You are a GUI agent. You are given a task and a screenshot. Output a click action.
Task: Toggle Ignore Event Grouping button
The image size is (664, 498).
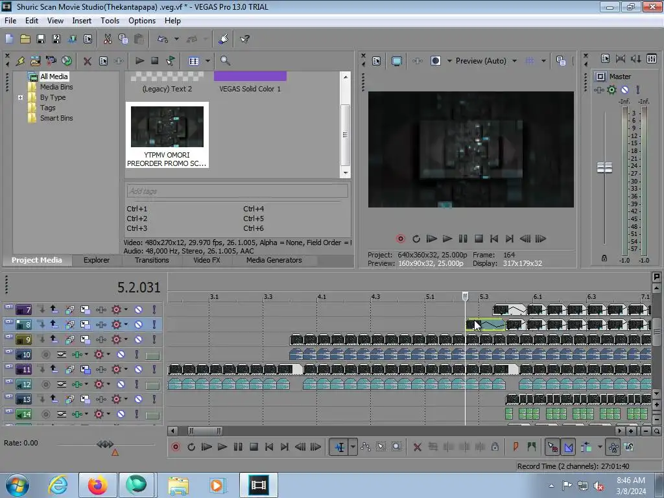(629, 447)
